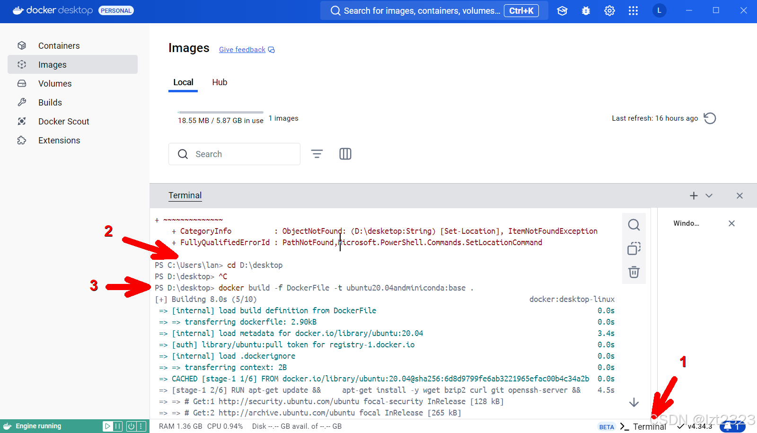This screenshot has height=433, width=757.
Task: Click the Extensions puzzle icon
Action: [22, 140]
